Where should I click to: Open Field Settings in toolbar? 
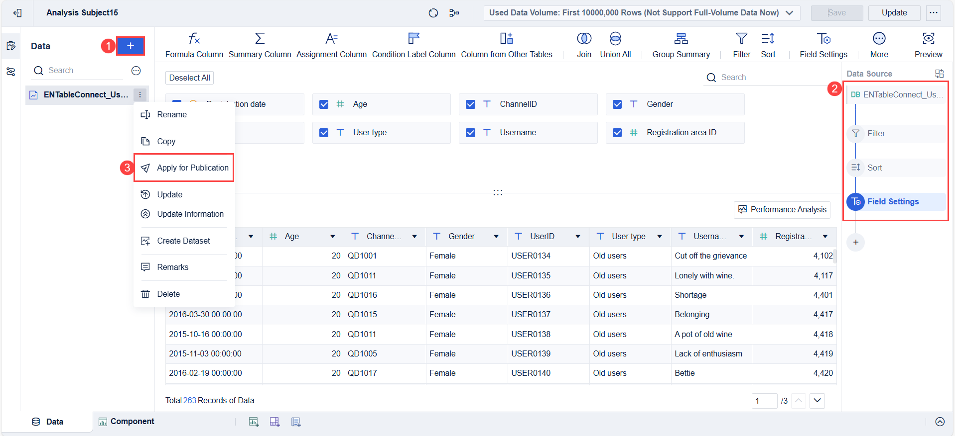(x=823, y=45)
